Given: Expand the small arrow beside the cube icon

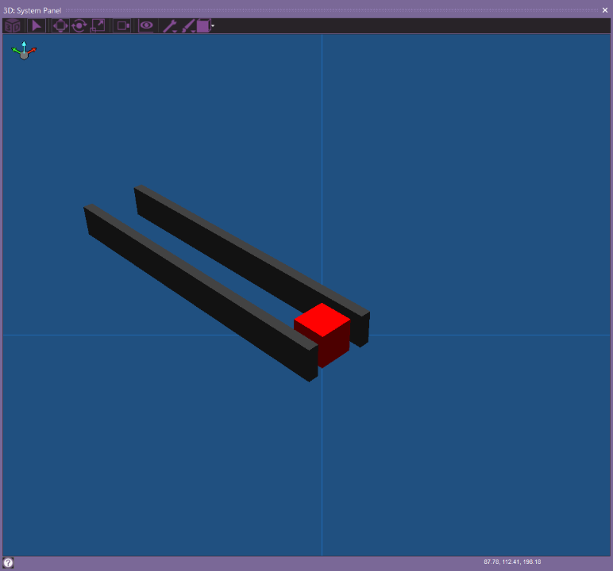Looking at the screenshot, I should pos(213,27).
